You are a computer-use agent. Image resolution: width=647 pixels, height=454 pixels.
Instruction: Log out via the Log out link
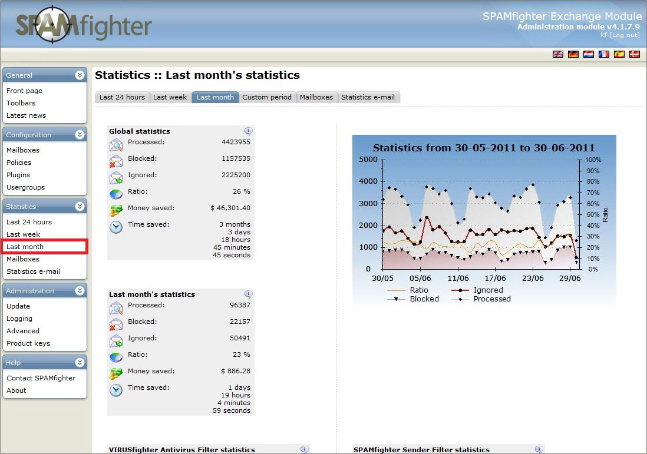point(624,35)
